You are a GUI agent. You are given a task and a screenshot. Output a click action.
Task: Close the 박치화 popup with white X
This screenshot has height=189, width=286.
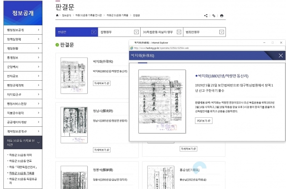point(281,56)
